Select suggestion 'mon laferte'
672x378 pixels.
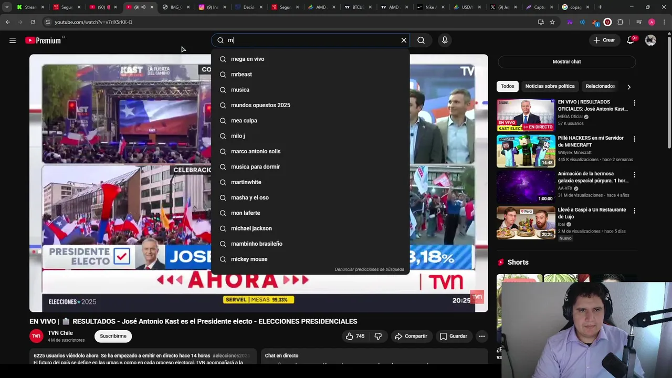(310, 213)
